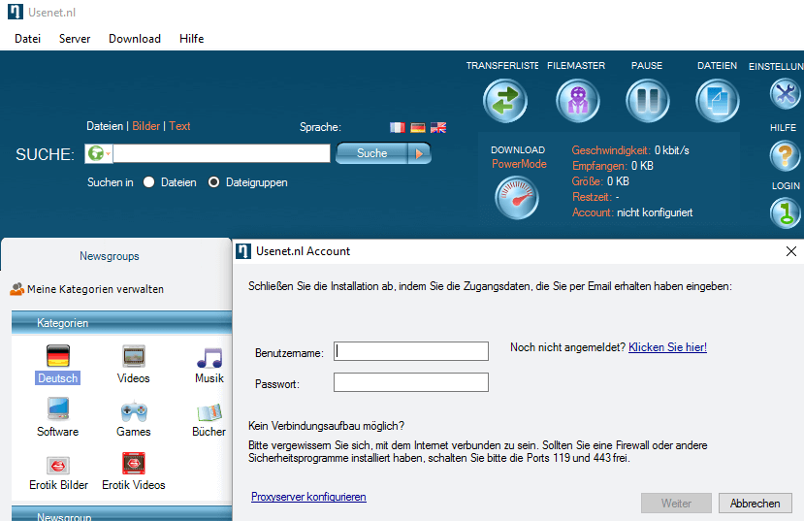
Task: Open the Deutsch category
Action: click(57, 365)
